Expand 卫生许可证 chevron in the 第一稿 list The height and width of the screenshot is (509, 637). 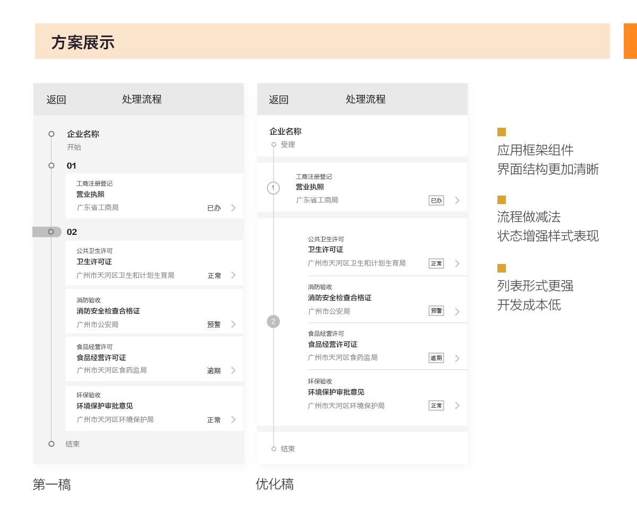click(x=234, y=275)
